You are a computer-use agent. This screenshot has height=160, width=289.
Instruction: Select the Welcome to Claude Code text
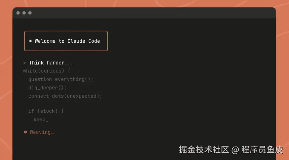tap(67, 41)
